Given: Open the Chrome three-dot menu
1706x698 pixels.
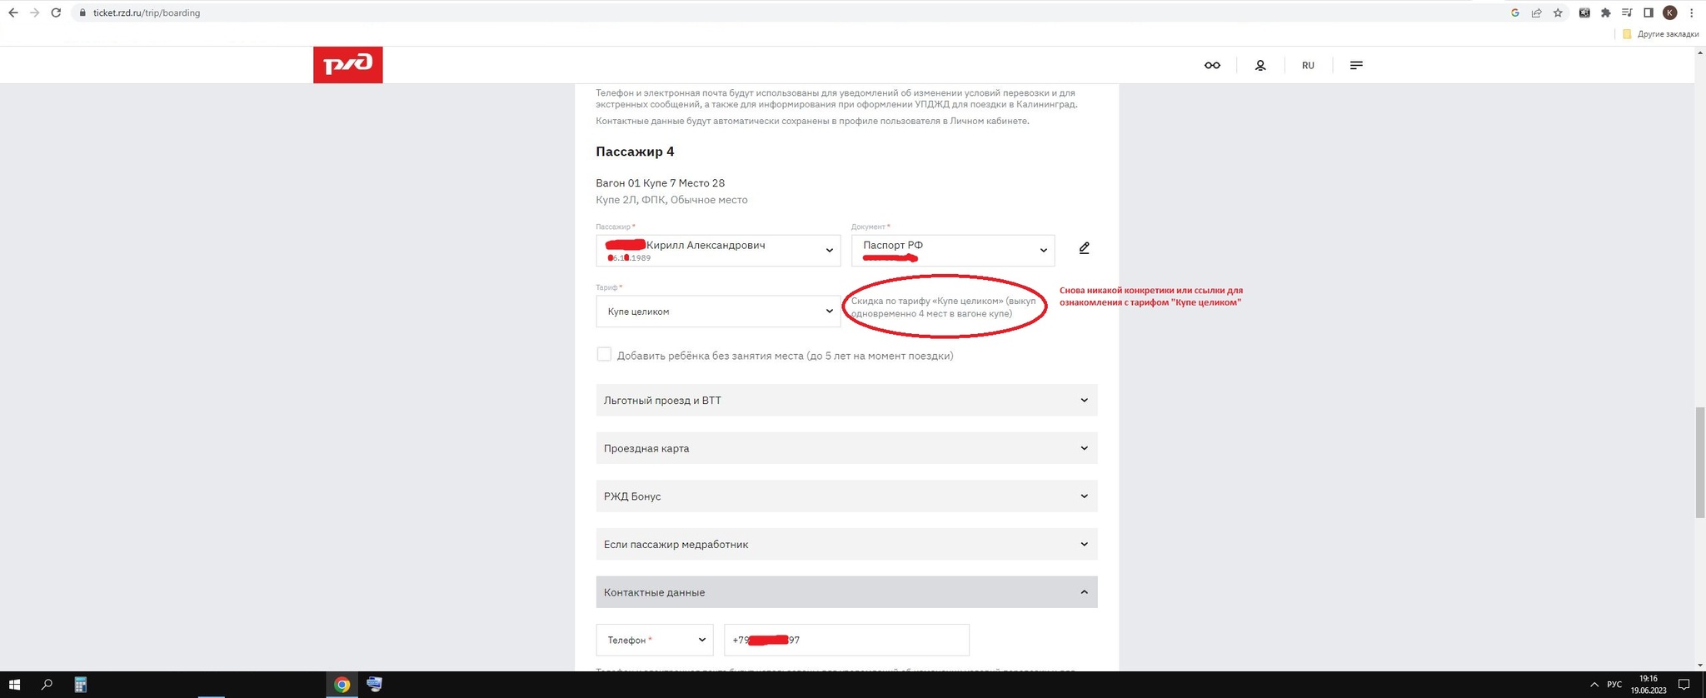Looking at the screenshot, I should click(x=1692, y=12).
